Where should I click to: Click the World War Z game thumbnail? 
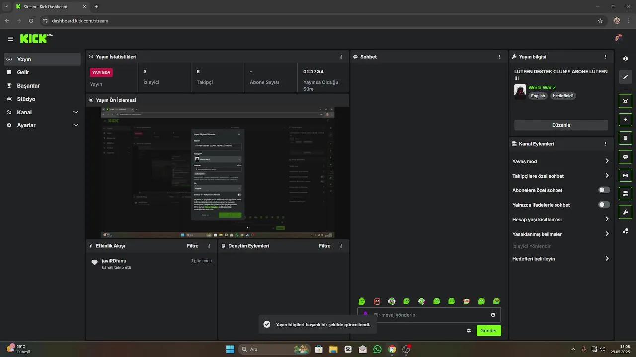[520, 91]
